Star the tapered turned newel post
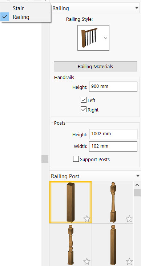The width and height of the screenshot is (141, 266). 129,219
